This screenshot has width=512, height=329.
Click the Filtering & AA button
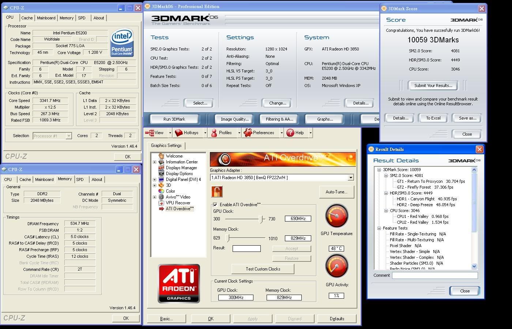pyautogui.click(x=279, y=119)
